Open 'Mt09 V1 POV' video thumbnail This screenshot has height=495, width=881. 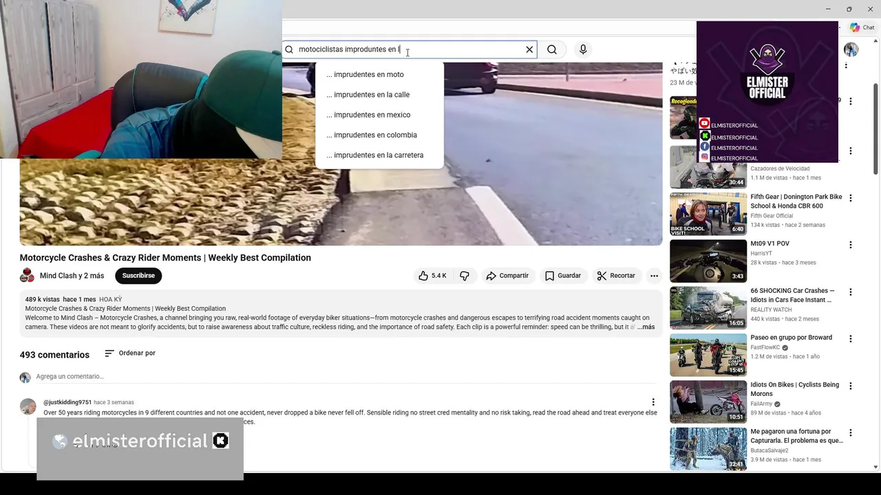708,261
